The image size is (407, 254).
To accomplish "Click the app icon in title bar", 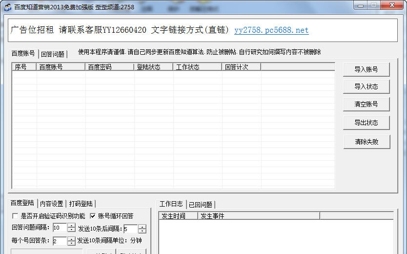I will (x=8, y=7).
